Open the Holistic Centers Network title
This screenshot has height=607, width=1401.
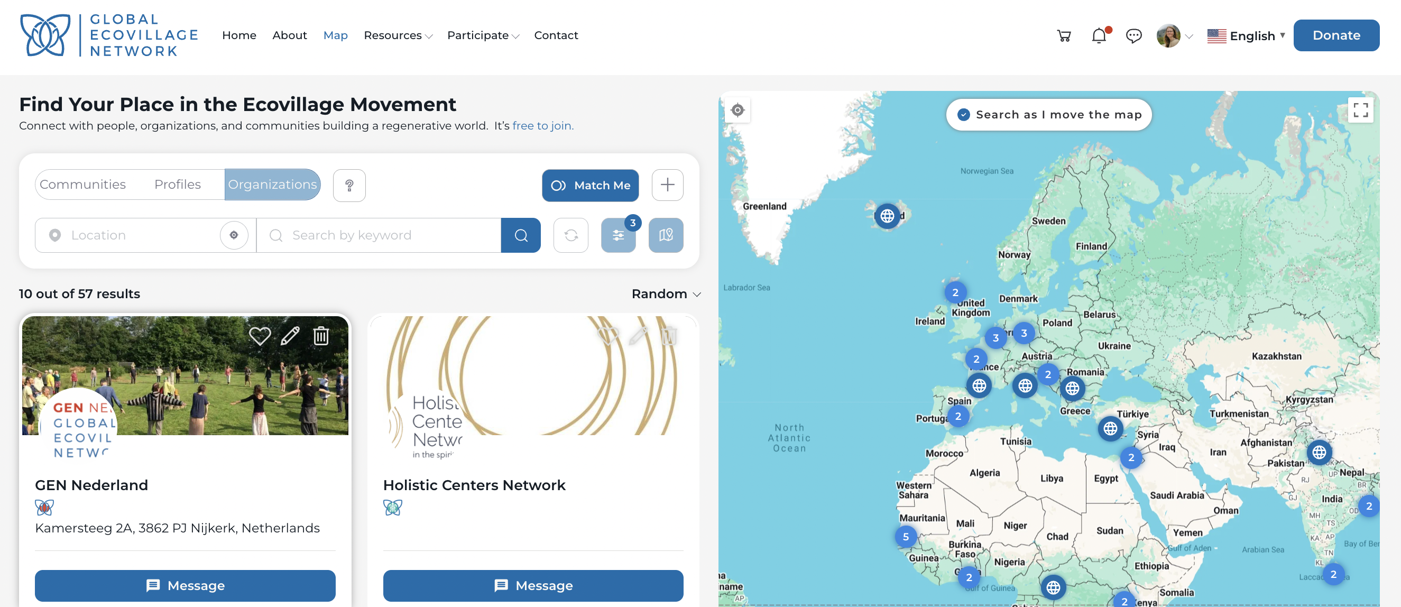coord(474,485)
